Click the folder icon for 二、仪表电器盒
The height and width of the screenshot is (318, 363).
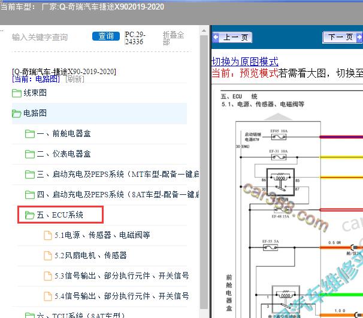tap(30, 154)
